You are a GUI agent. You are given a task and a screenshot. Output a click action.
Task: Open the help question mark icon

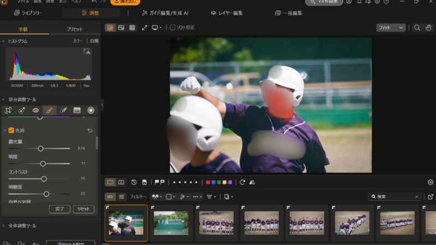(x=386, y=2)
